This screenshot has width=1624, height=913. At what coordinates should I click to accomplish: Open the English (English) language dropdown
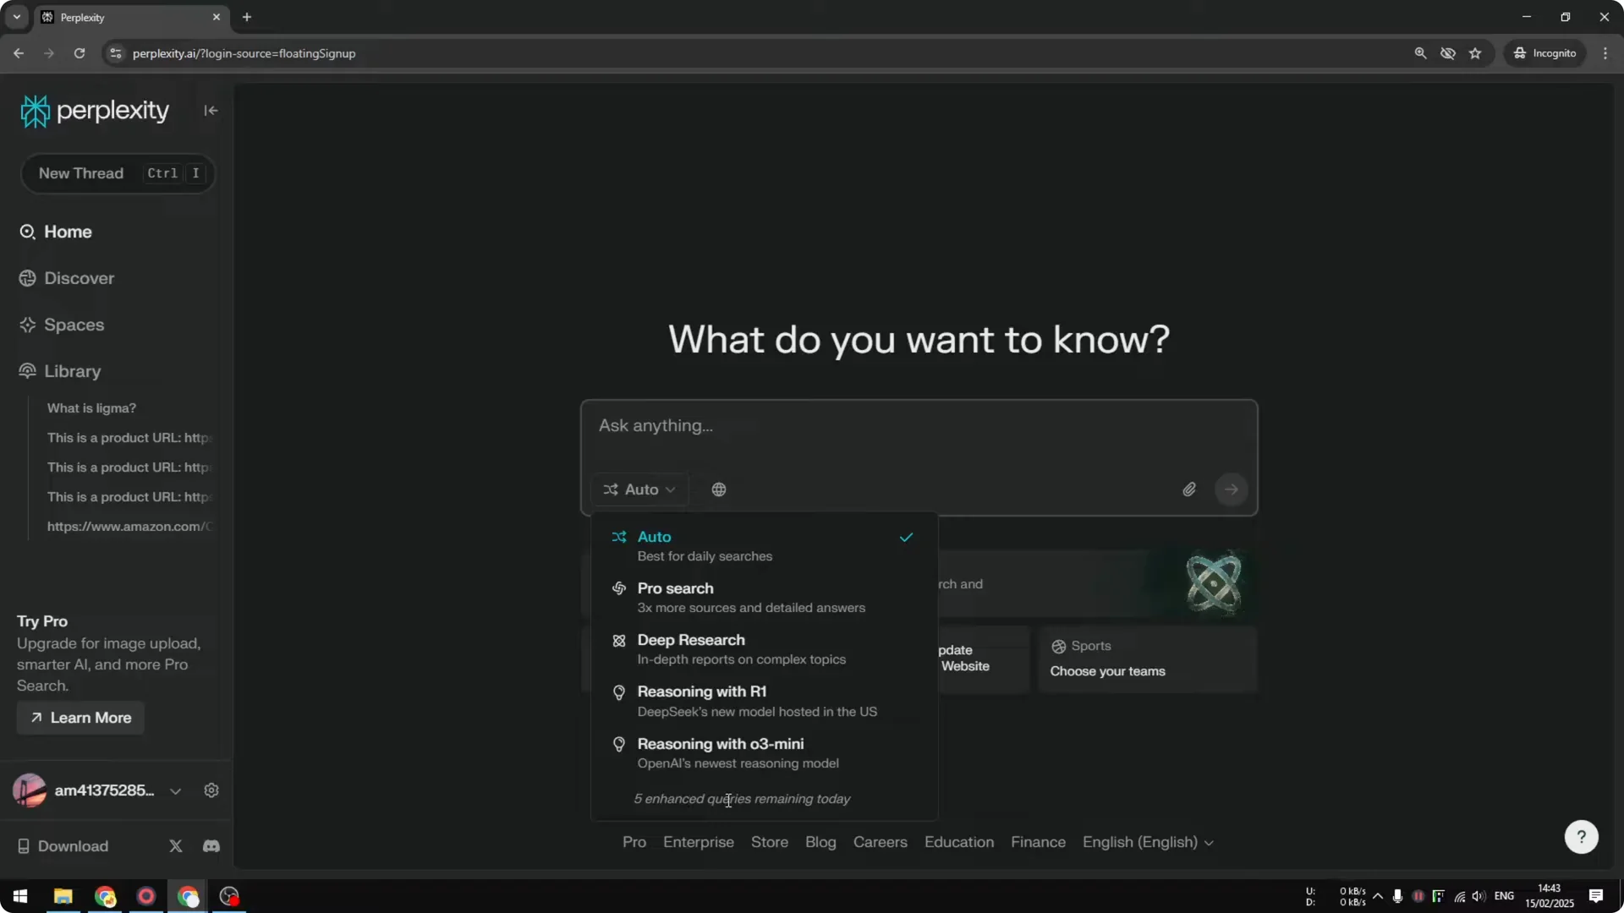pos(1148,842)
